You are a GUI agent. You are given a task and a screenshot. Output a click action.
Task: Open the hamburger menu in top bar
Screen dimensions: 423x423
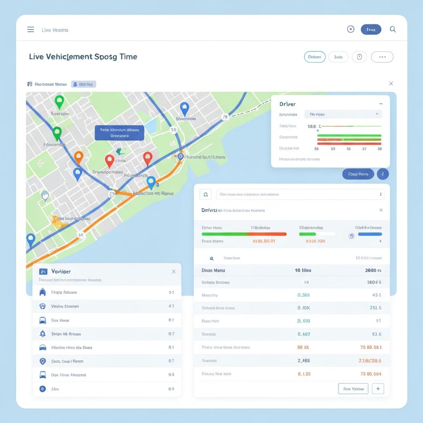coord(31,29)
